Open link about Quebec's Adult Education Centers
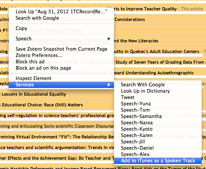The height and width of the screenshot is (169, 206). pyautogui.click(x=157, y=52)
